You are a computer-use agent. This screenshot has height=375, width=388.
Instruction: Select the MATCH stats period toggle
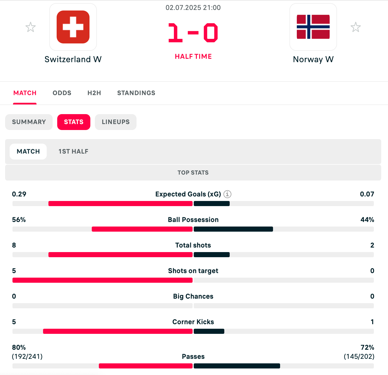28,152
